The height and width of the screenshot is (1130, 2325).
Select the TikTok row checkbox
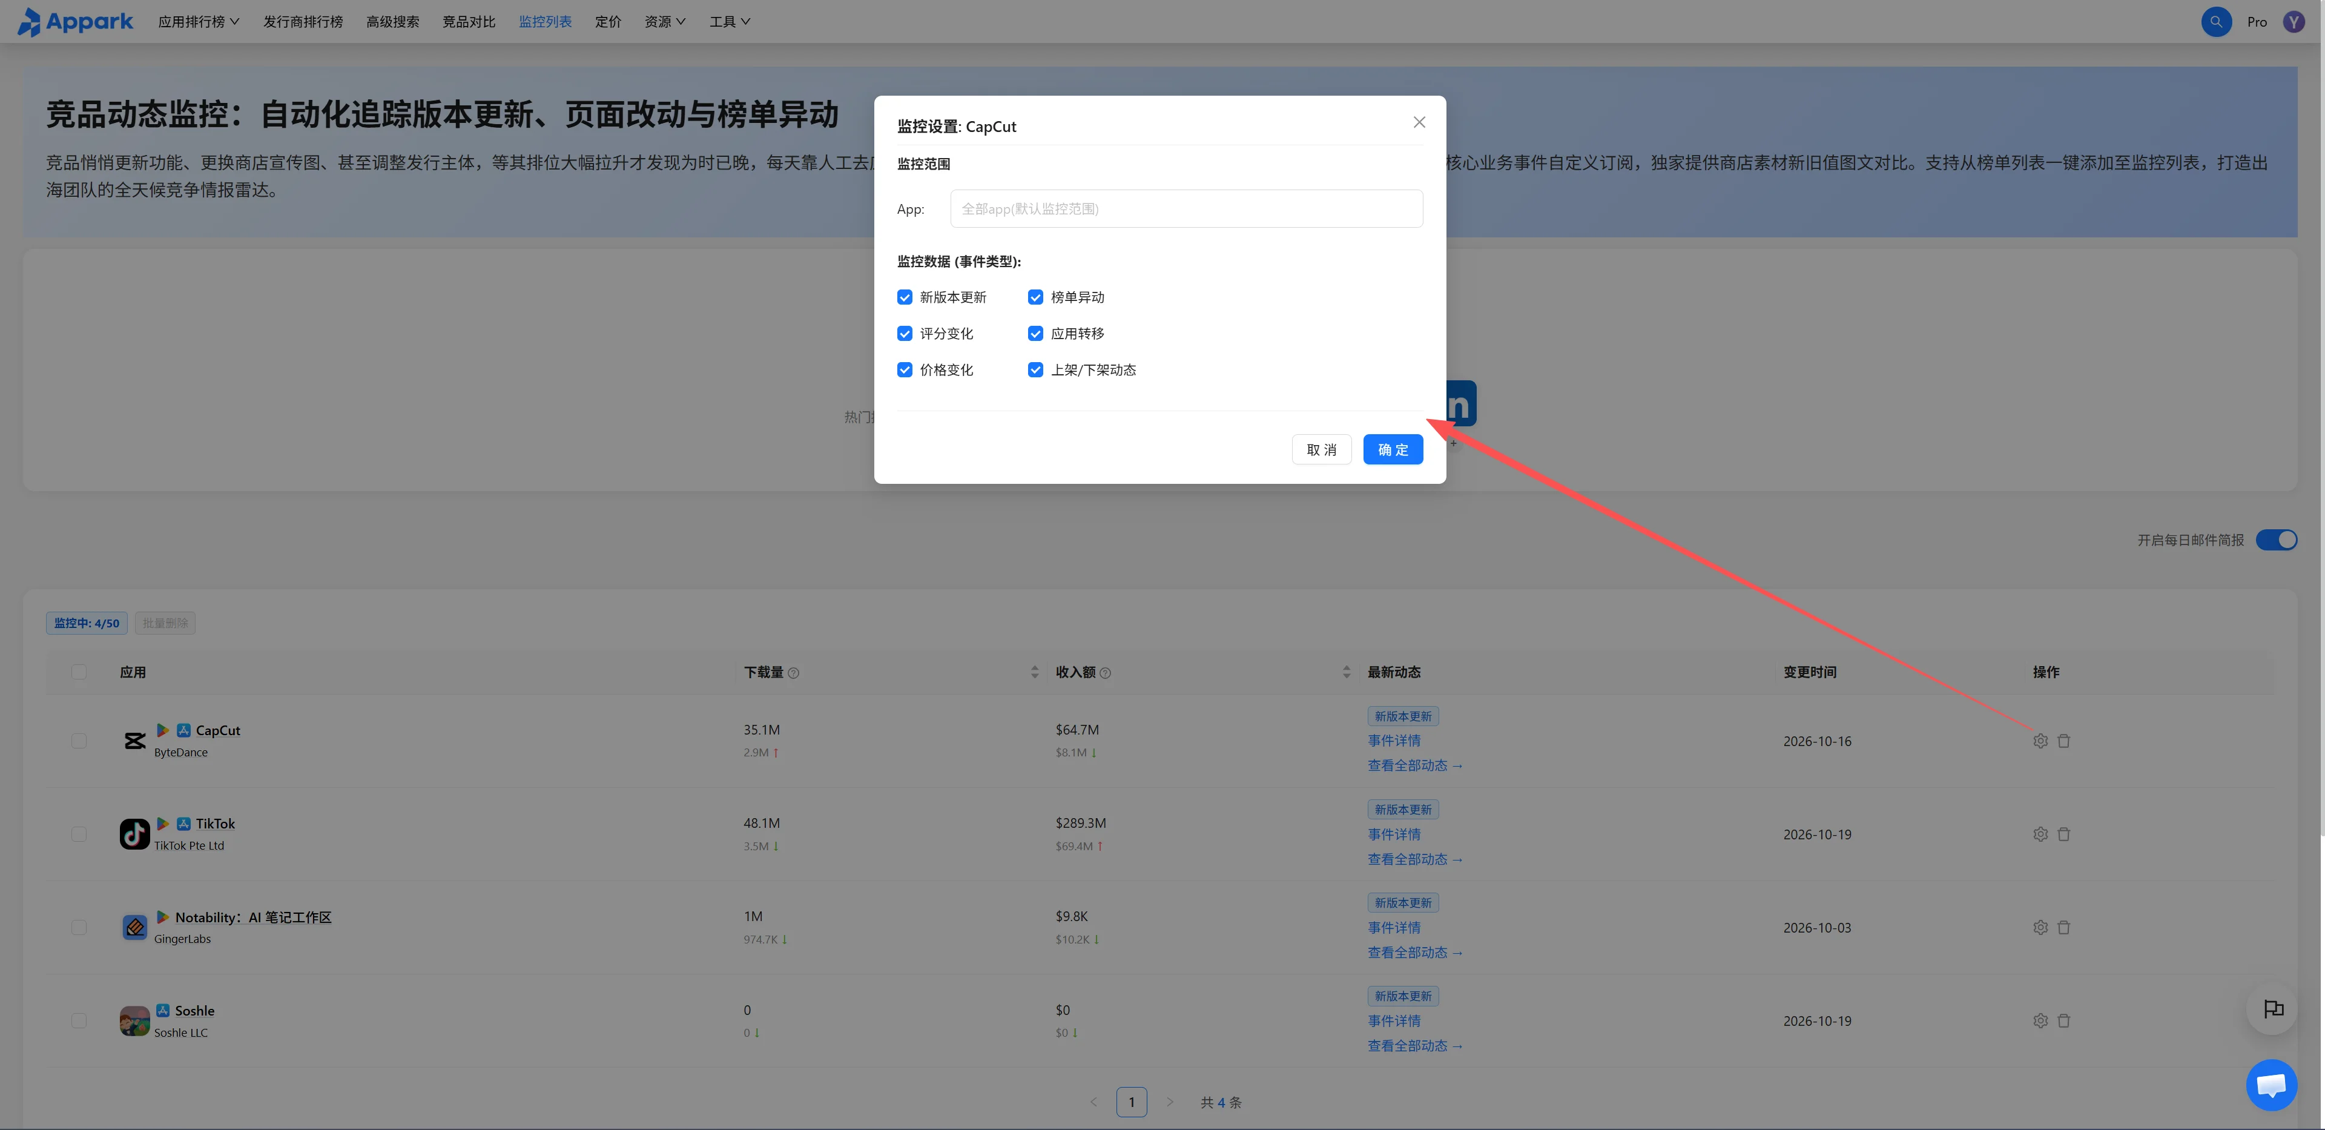click(x=79, y=834)
